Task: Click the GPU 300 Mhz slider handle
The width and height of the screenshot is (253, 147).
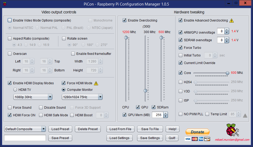Action: [x=145, y=91]
